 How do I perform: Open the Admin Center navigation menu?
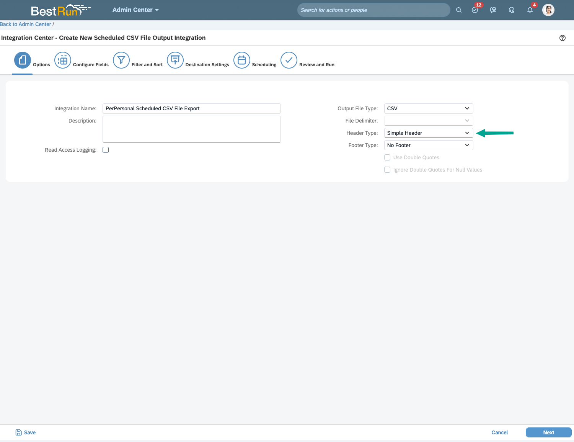point(135,10)
